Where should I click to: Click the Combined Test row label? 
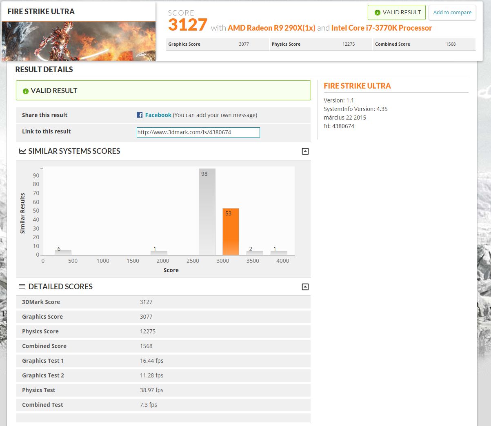[x=42, y=405]
